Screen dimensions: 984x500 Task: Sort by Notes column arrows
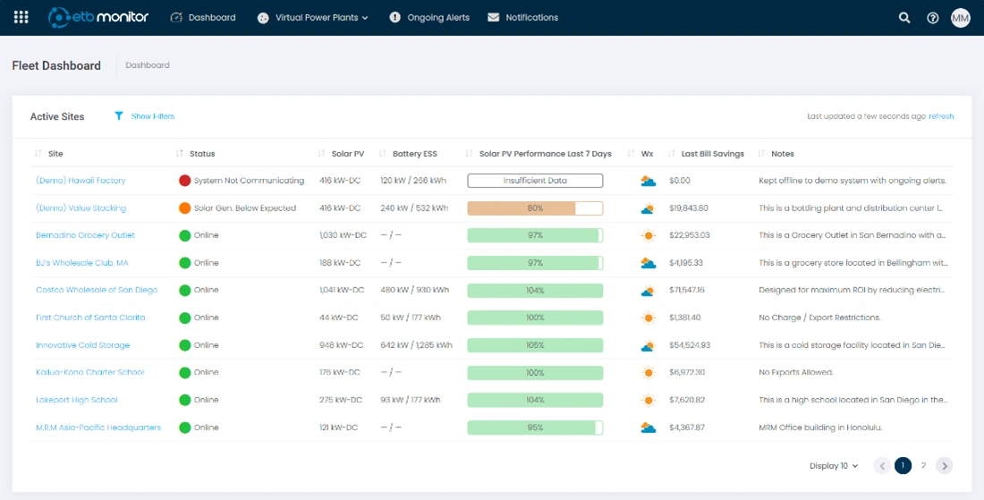(761, 154)
